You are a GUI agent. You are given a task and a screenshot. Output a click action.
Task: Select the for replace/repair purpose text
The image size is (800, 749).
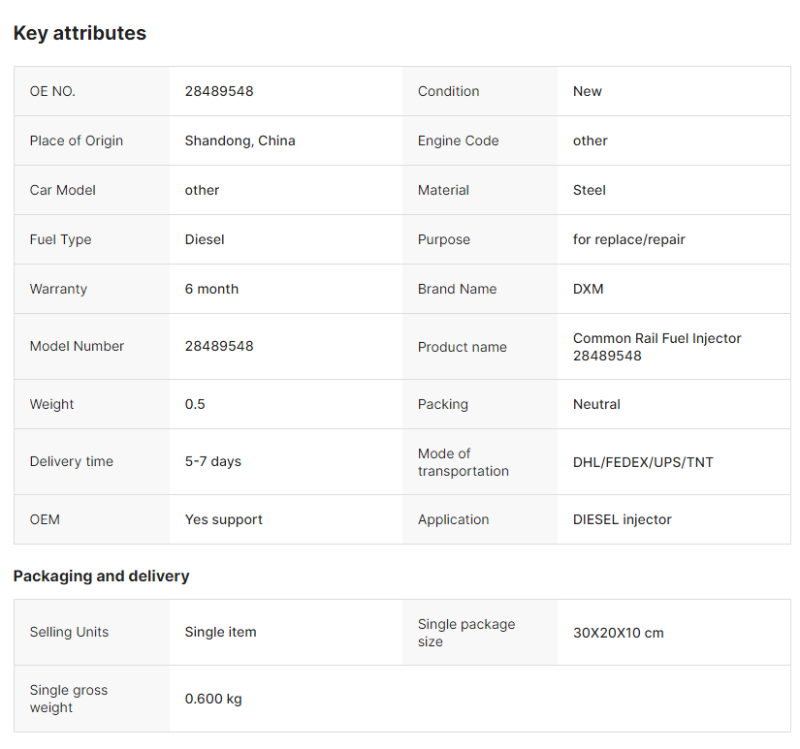click(x=628, y=239)
